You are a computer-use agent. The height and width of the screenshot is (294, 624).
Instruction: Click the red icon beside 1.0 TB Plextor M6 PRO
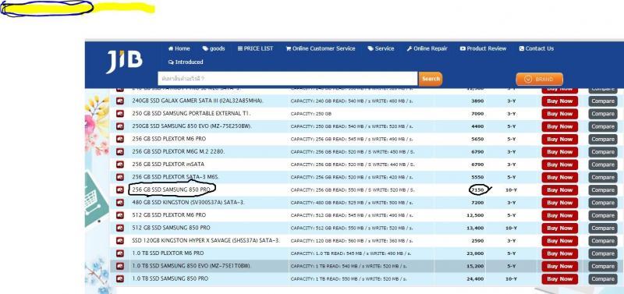click(x=120, y=253)
